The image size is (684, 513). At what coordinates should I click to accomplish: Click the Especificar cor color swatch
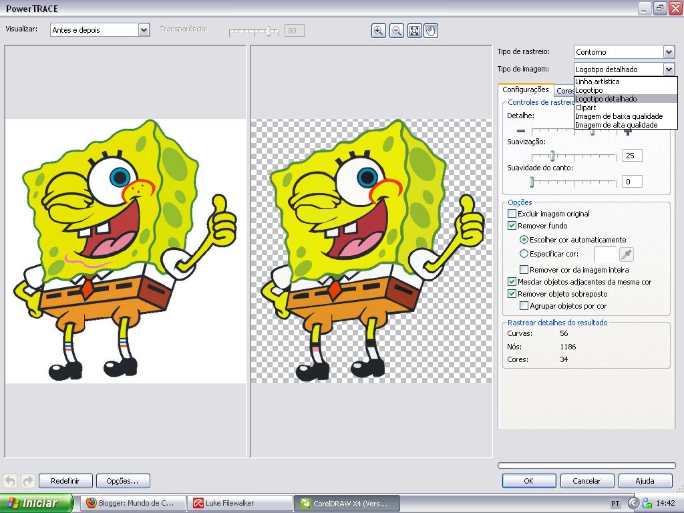pyautogui.click(x=605, y=254)
